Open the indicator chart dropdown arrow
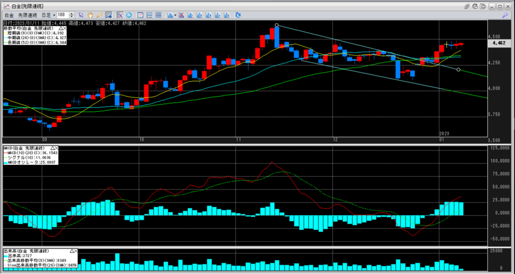Screen dimensions: 515x274 click(x=176, y=15)
